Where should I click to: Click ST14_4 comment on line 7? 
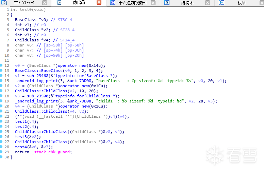click(67, 40)
